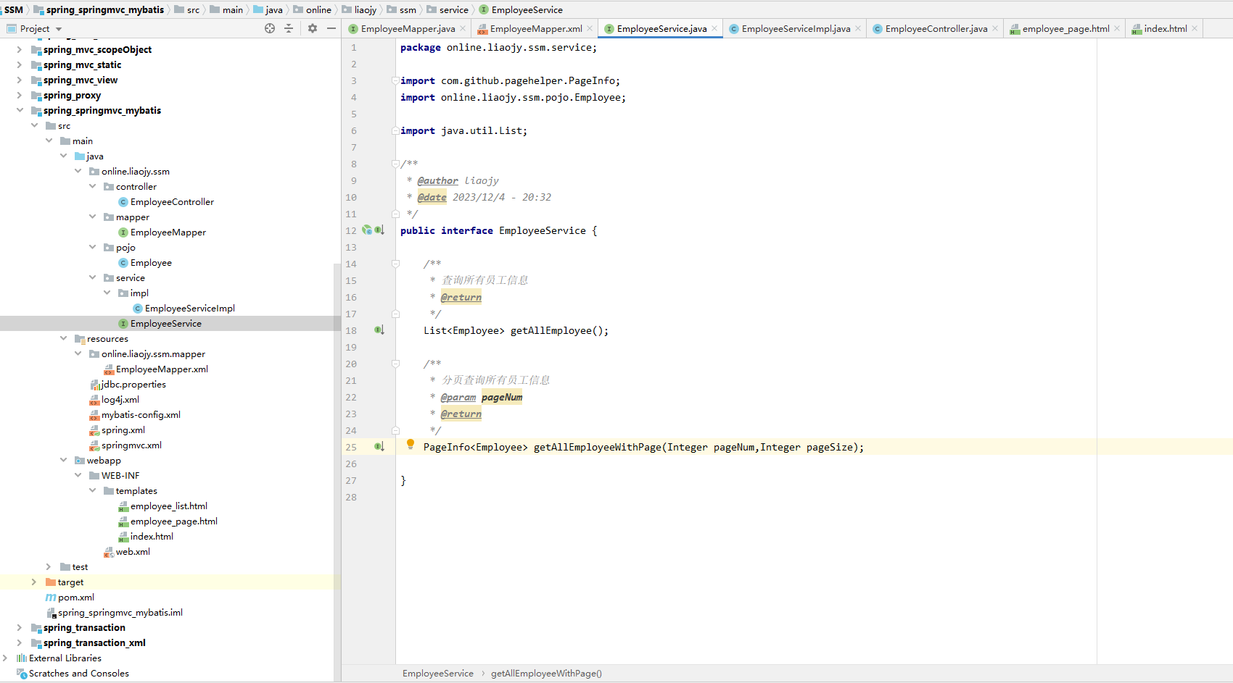This screenshot has height=683, width=1233.
Task: Switch to employee_page.html tab
Action: [x=1065, y=28]
